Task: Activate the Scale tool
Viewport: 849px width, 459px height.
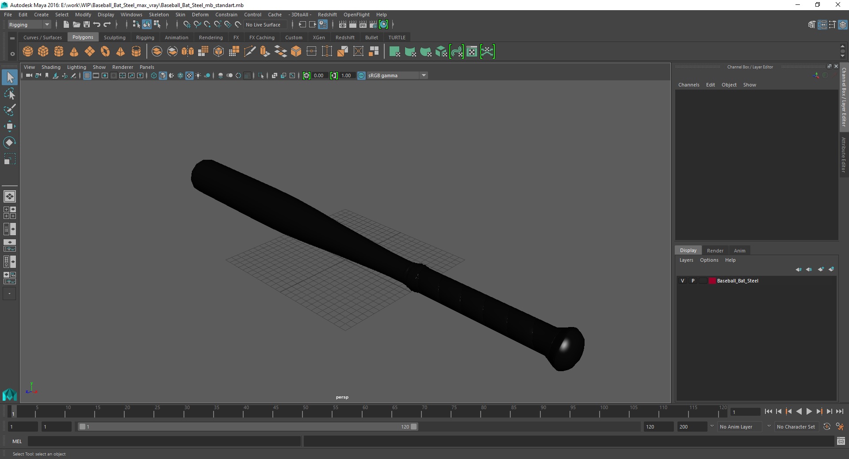Action: tap(10, 159)
